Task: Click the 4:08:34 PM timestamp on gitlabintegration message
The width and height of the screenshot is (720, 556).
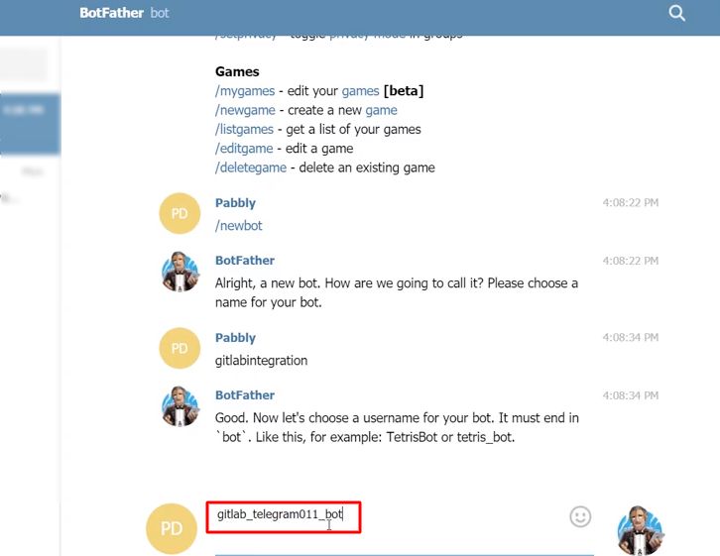Action: [x=631, y=338]
